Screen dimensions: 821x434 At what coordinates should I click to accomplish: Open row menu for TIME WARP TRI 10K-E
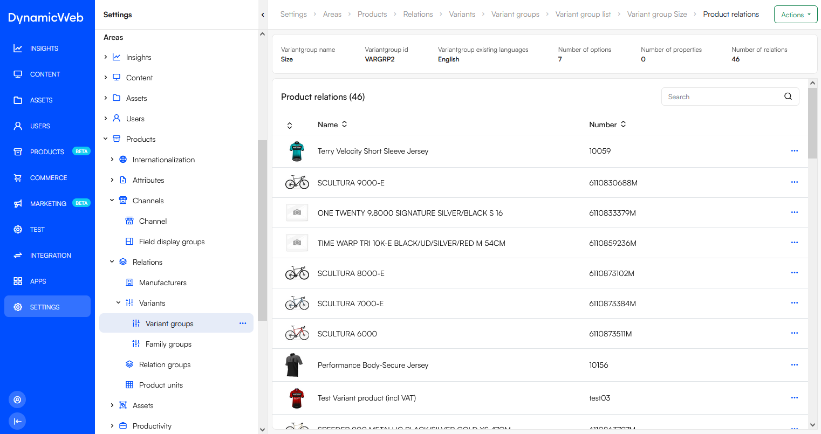pos(795,243)
